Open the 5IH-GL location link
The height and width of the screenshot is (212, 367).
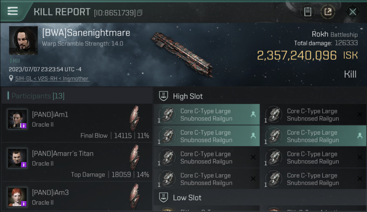coord(52,79)
